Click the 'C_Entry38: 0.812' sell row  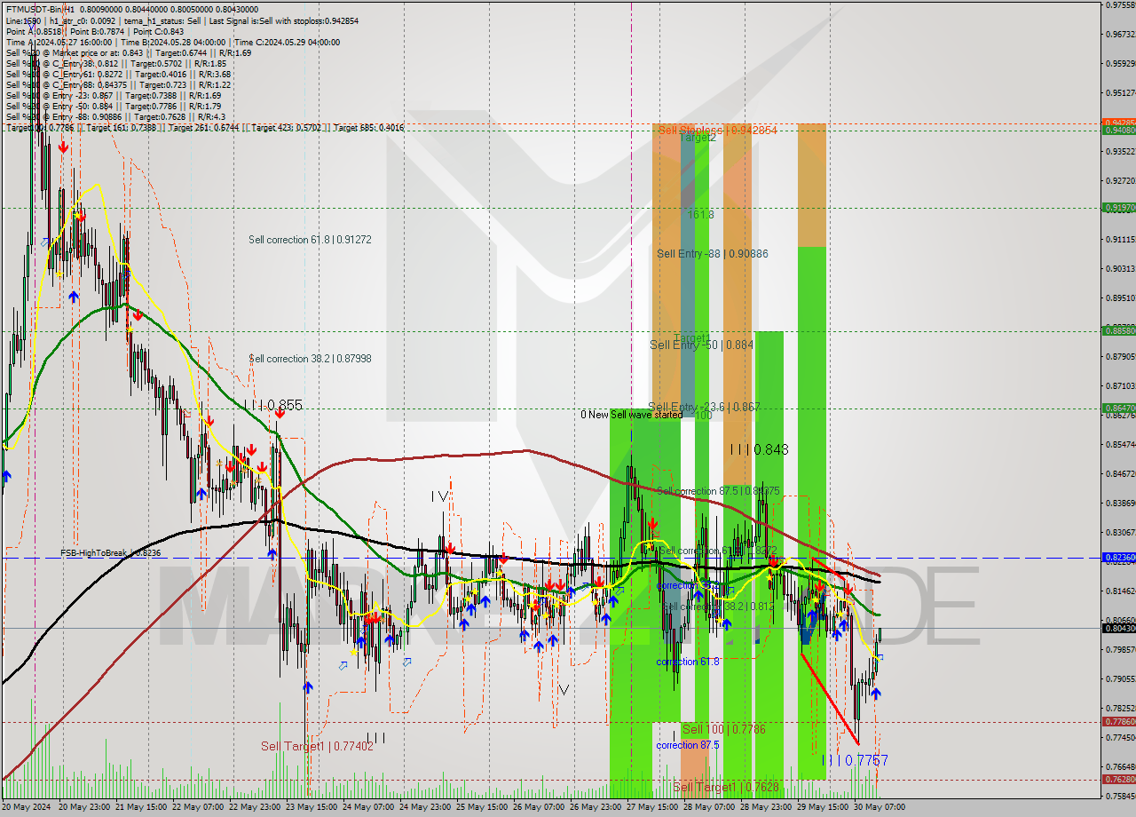(x=115, y=63)
